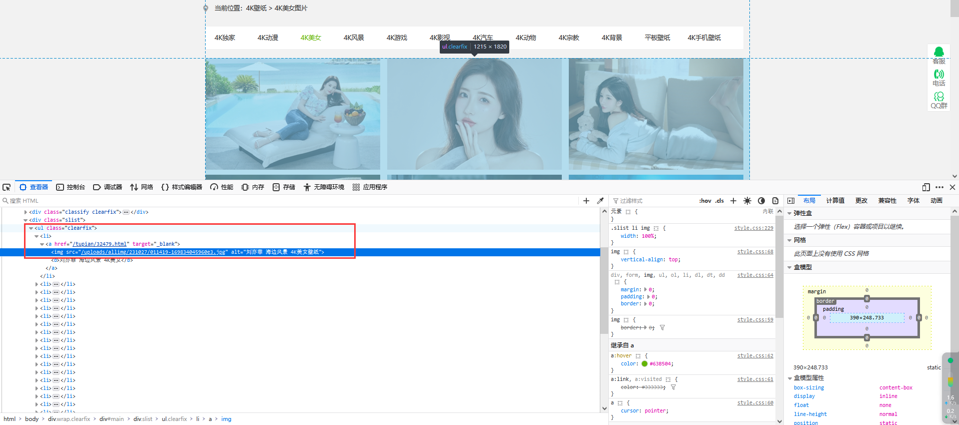Open the 存储 storage tab
This screenshot has width=959, height=425.
[x=284, y=187]
